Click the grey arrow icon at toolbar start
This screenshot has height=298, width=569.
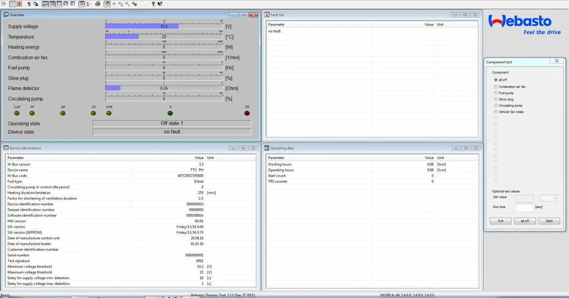[x=4, y=4]
